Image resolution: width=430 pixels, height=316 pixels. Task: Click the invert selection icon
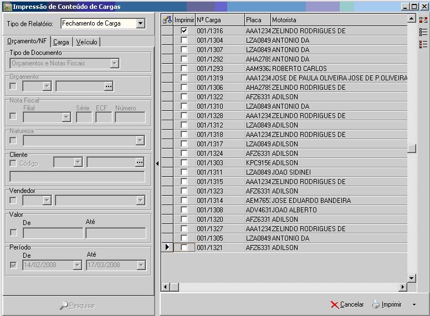423,20
